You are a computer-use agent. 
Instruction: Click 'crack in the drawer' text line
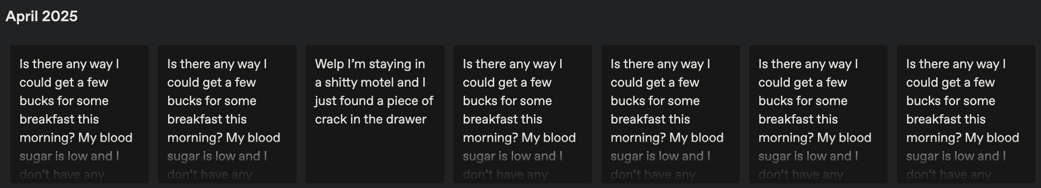tap(370, 119)
